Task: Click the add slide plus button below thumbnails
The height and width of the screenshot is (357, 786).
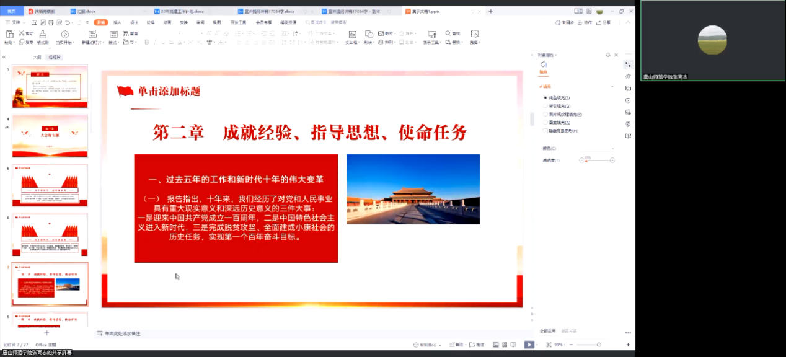Action: pos(46,333)
